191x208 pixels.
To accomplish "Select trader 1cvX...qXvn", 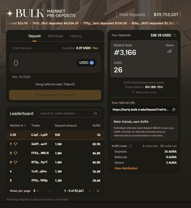I will 39,171.
